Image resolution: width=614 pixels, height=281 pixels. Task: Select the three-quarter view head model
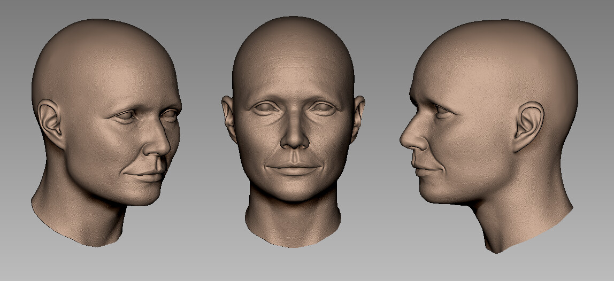click(x=106, y=132)
